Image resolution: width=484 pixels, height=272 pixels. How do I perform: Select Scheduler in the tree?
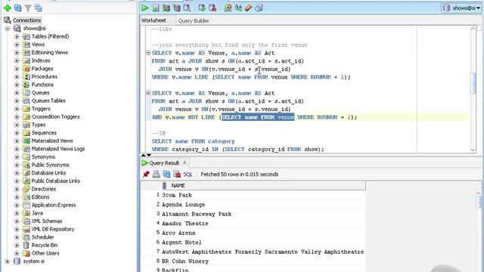(x=42, y=236)
